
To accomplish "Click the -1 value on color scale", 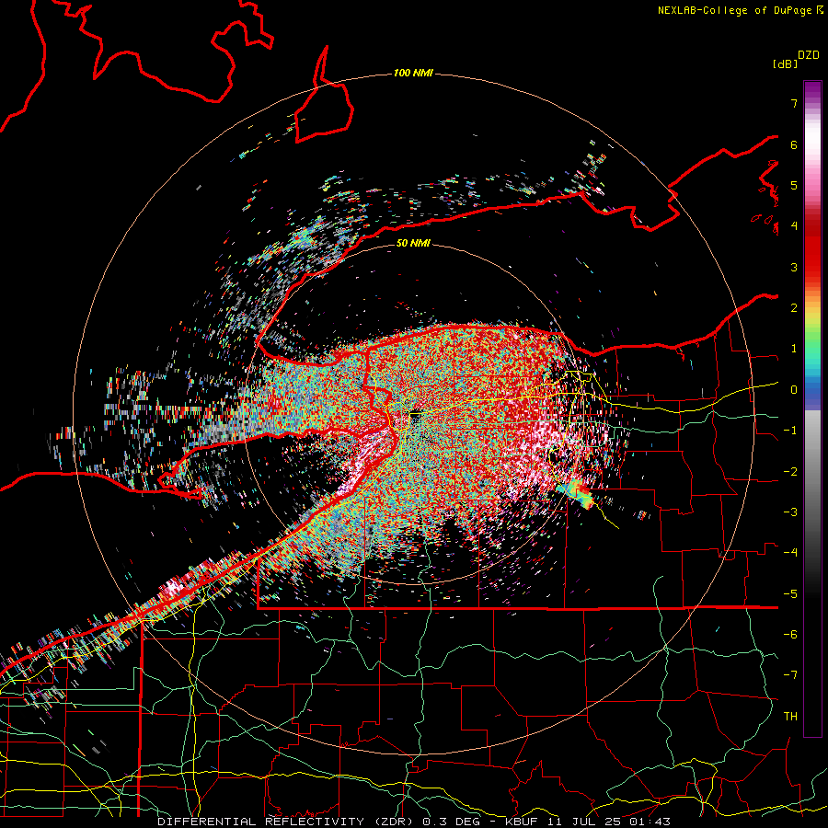I will [790, 431].
